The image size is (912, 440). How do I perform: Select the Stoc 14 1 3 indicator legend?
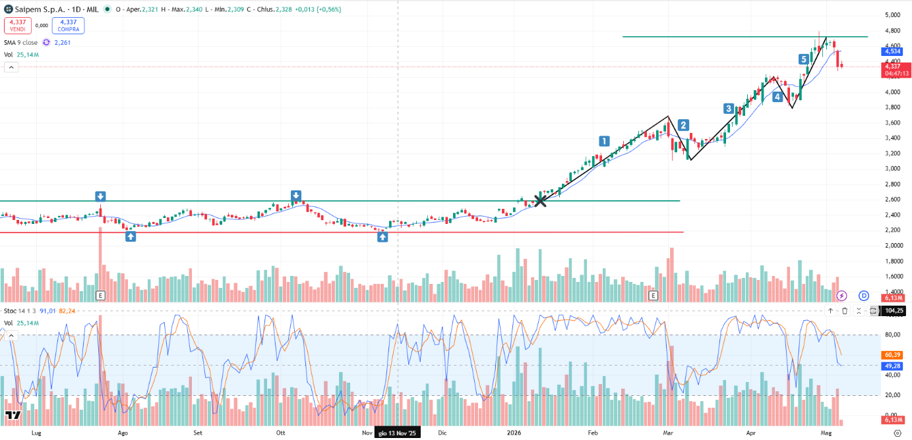point(21,310)
